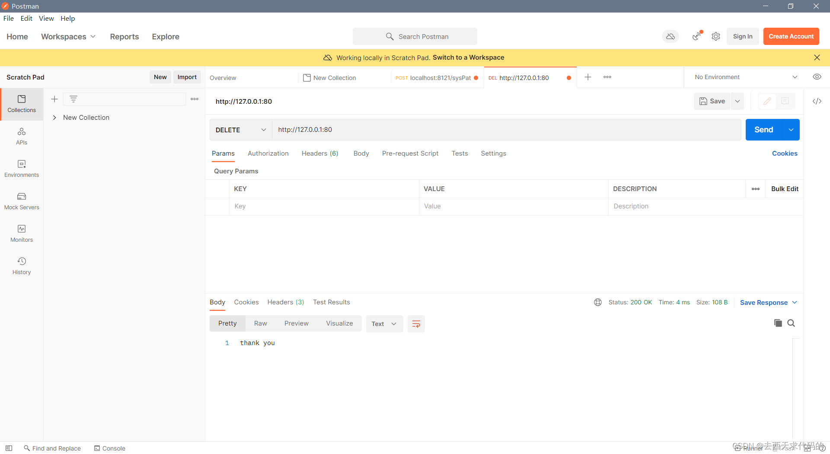Click the Search Postman field
Image resolution: width=830 pixels, height=454 pixels.
point(415,36)
